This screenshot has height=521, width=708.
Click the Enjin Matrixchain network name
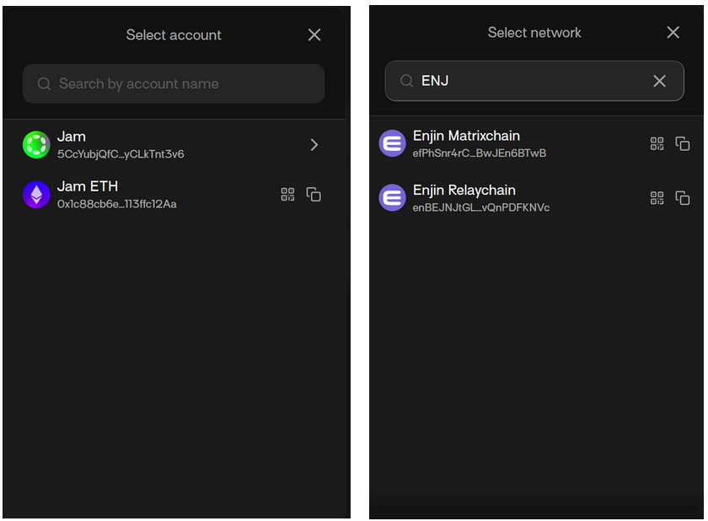[466, 136]
